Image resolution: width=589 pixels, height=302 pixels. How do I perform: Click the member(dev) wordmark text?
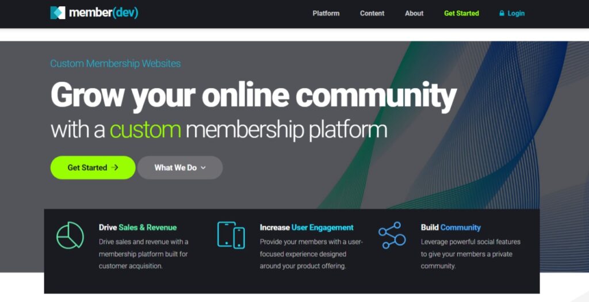tap(104, 13)
